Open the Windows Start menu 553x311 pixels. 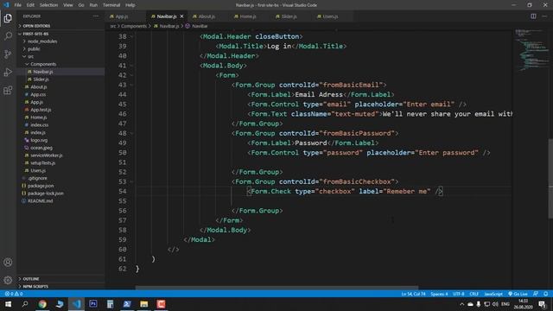[x=8, y=304]
